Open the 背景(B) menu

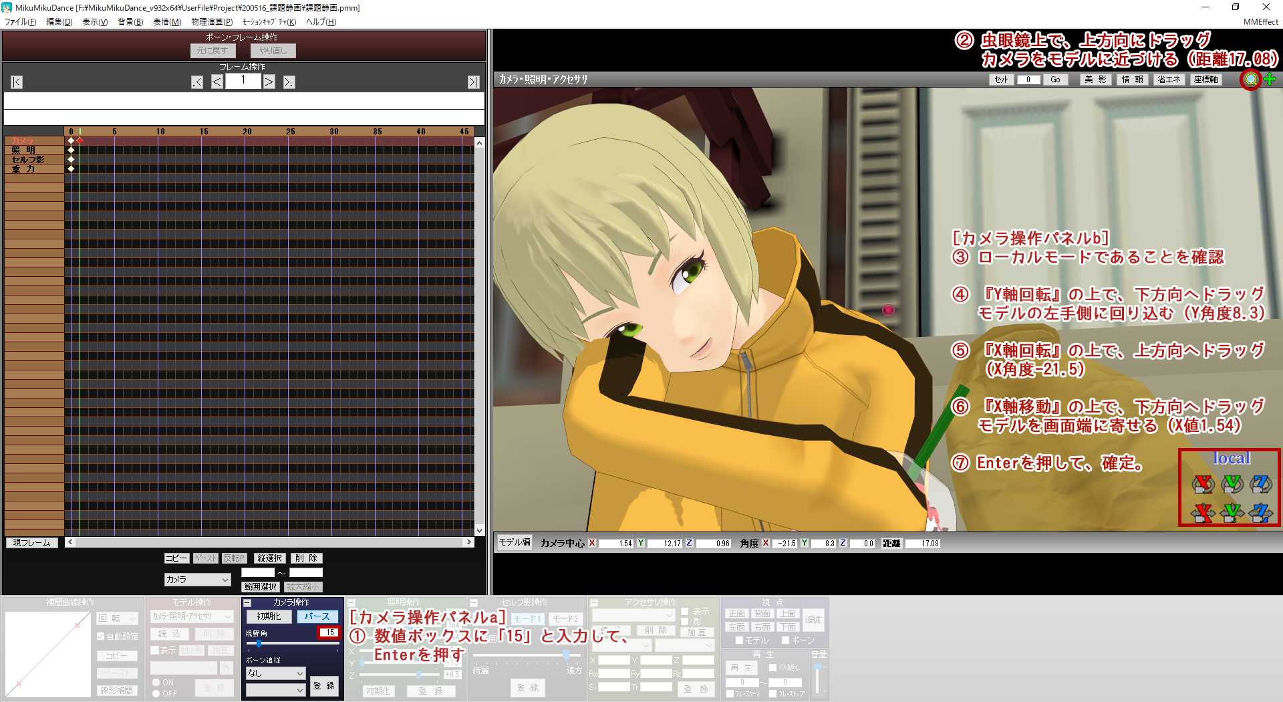[130, 22]
